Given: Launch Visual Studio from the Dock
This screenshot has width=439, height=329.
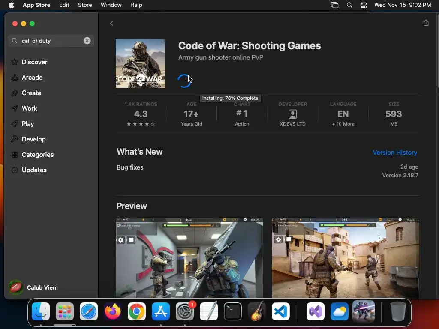Looking at the screenshot, I should point(316,311).
